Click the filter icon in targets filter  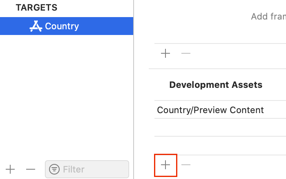[x=54, y=169]
